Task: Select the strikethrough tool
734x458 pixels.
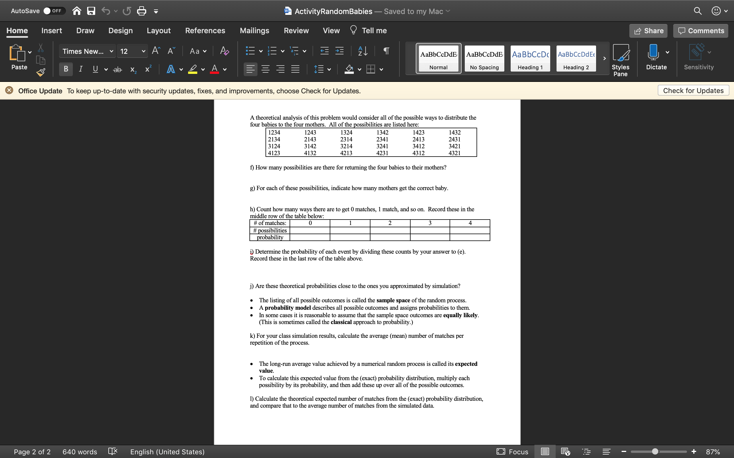Action: (118, 69)
